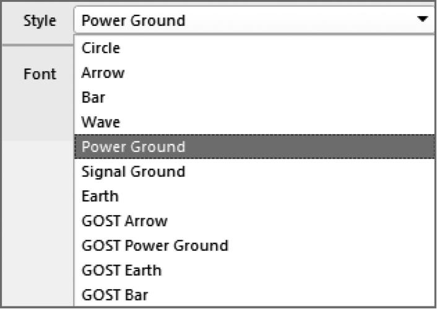Choose GOST Earth in the Style list
Viewport: 437px width, 309px height.
(x=121, y=271)
